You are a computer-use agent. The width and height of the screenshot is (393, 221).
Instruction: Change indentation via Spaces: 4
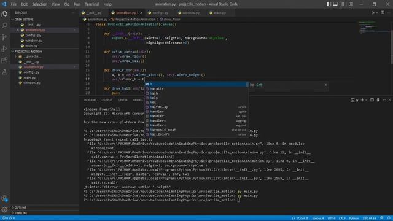click(x=318, y=219)
